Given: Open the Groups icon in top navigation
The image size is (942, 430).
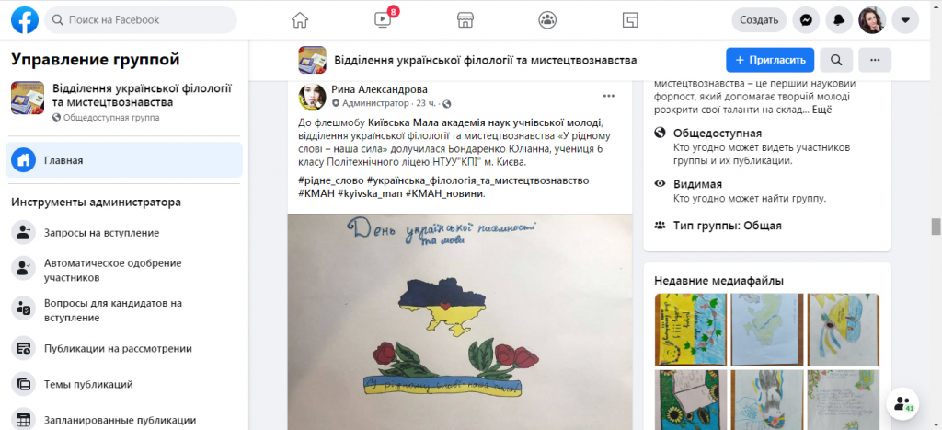Looking at the screenshot, I should [x=547, y=20].
